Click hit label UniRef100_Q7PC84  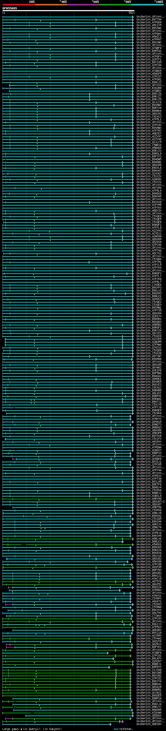click(x=149, y=65)
